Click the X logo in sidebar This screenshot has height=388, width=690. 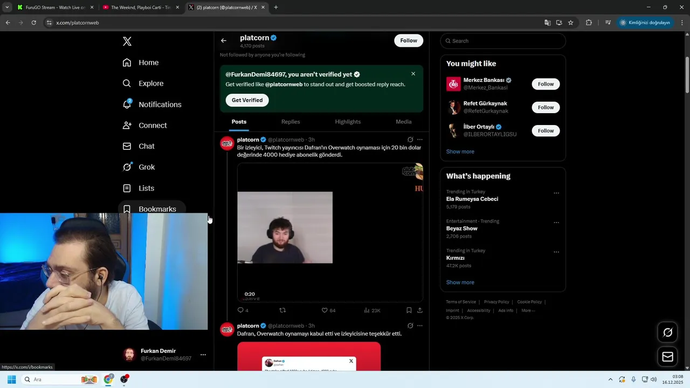point(127,41)
